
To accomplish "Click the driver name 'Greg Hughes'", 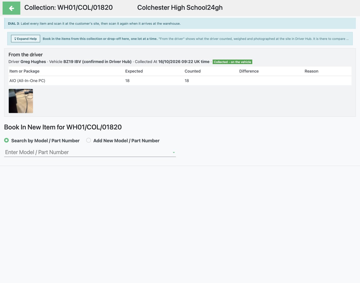I will 33,61.
